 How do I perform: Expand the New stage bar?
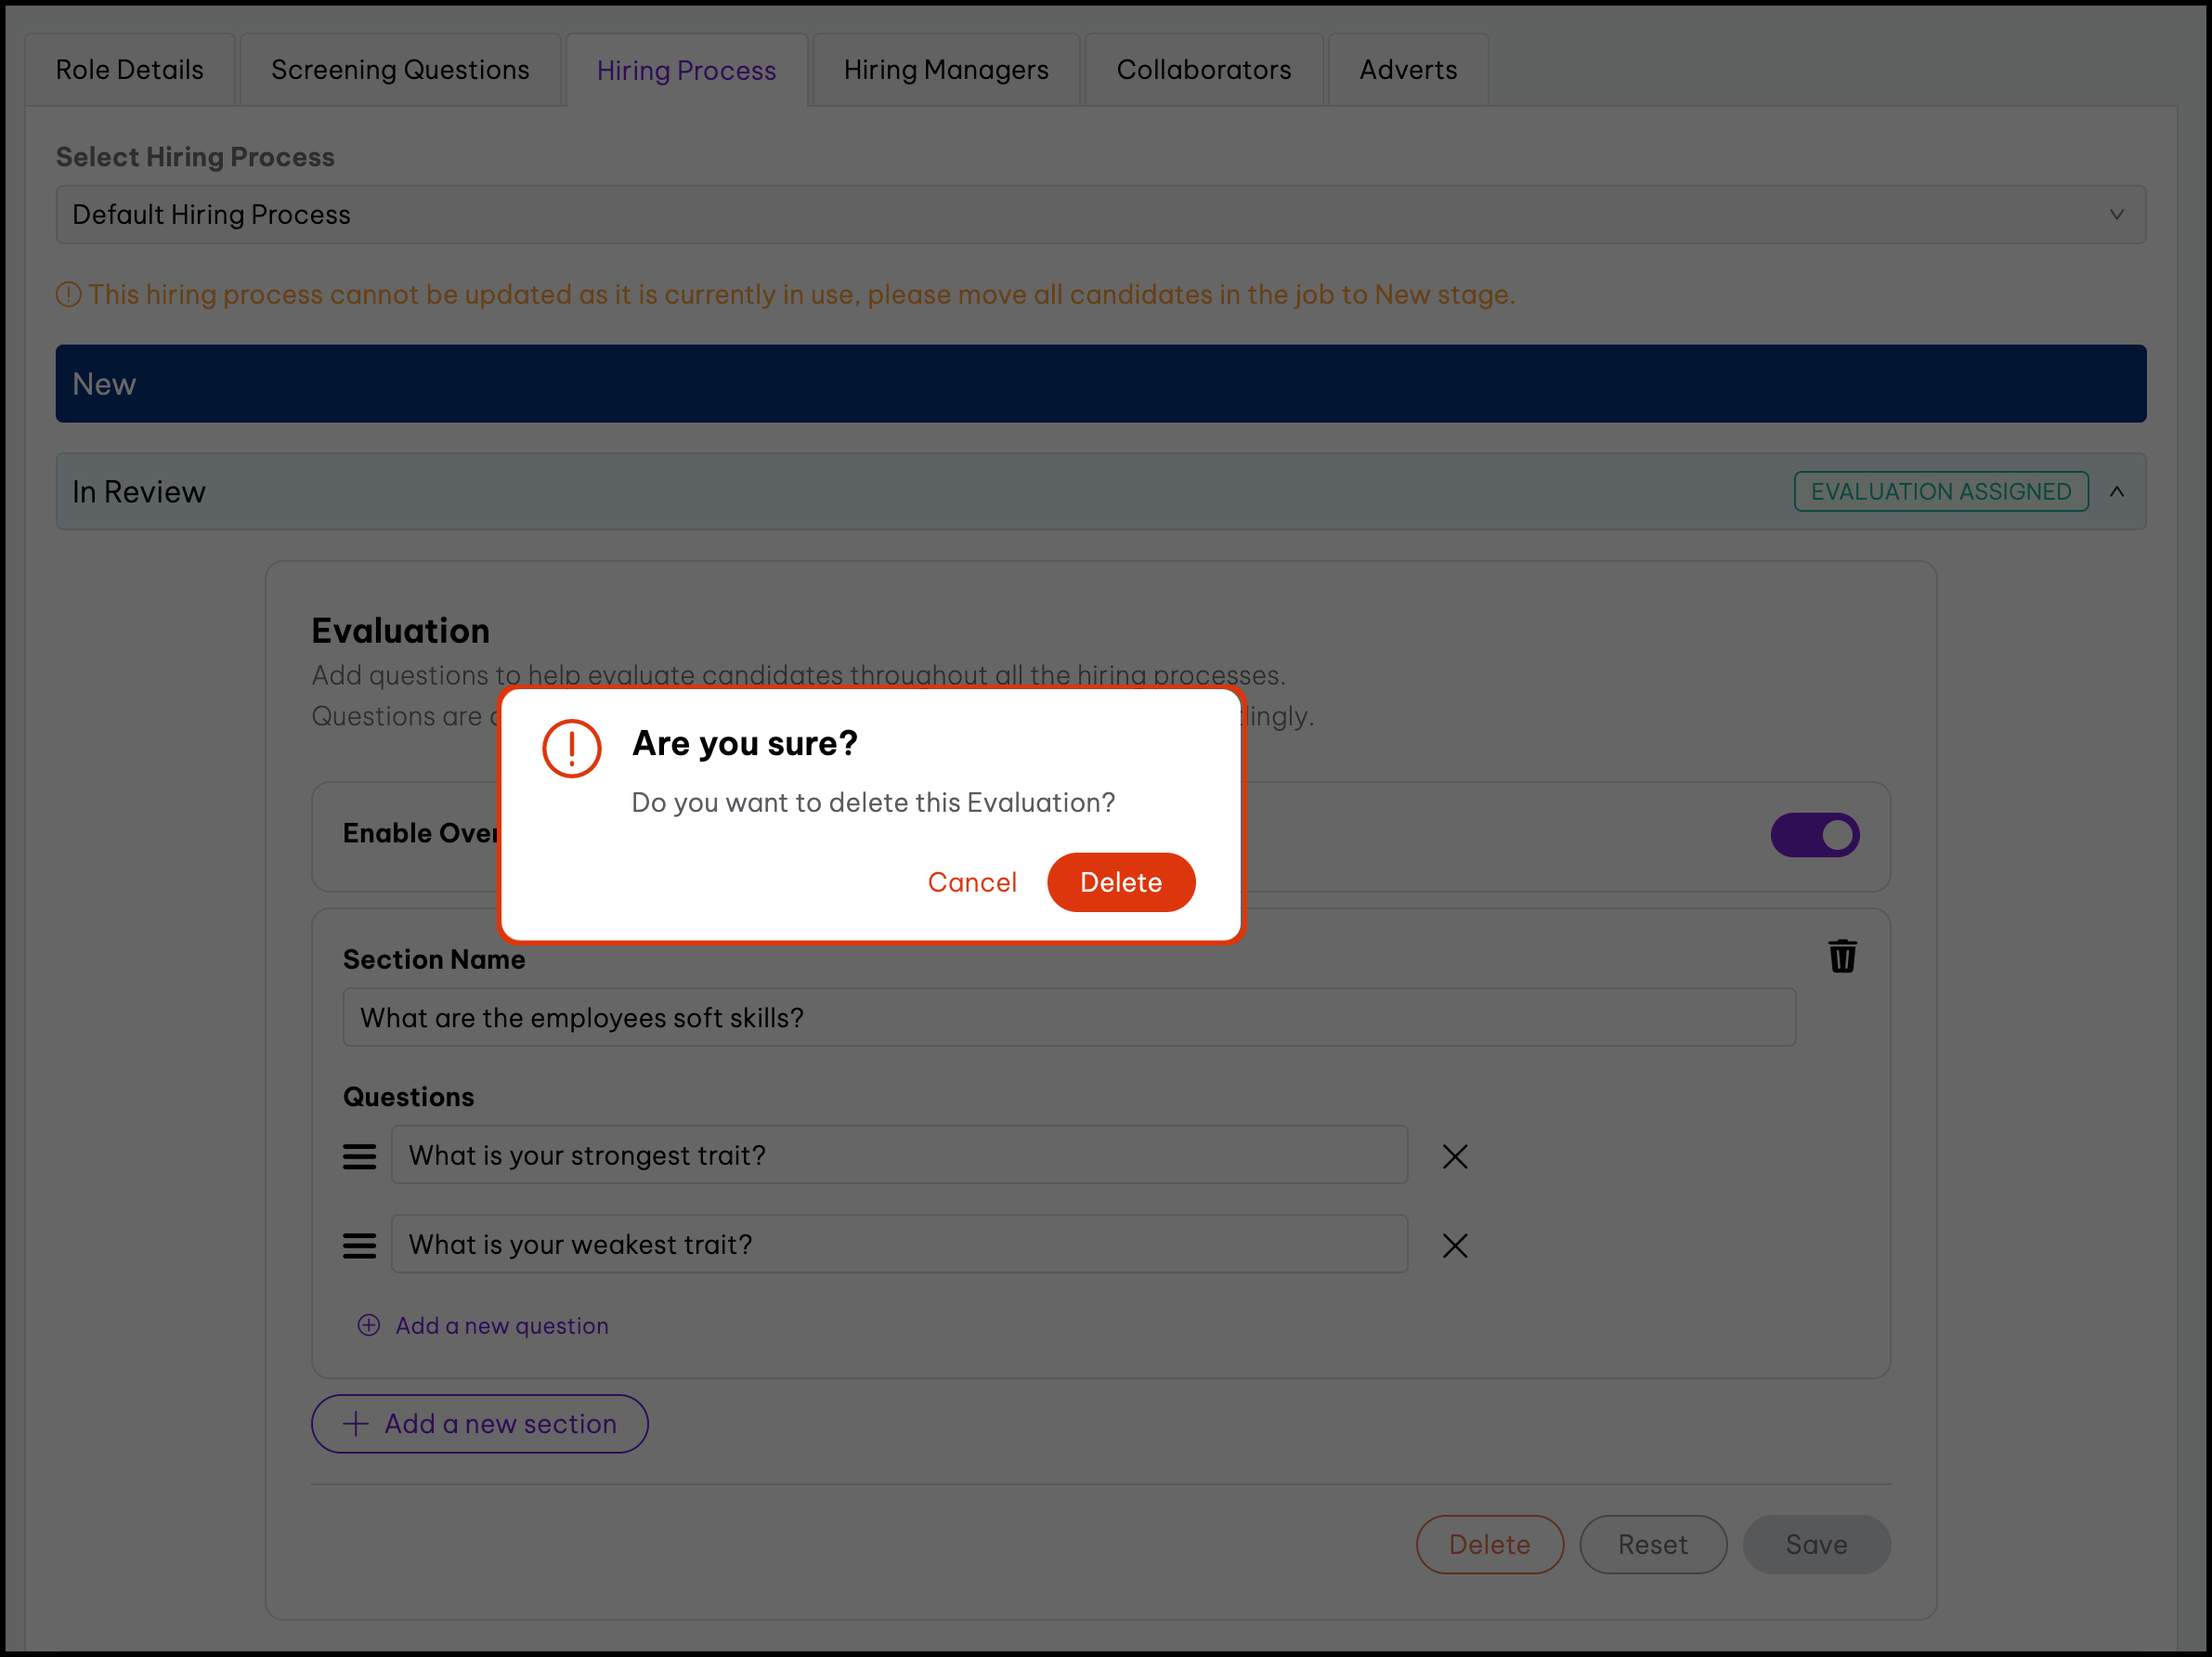(1100, 384)
